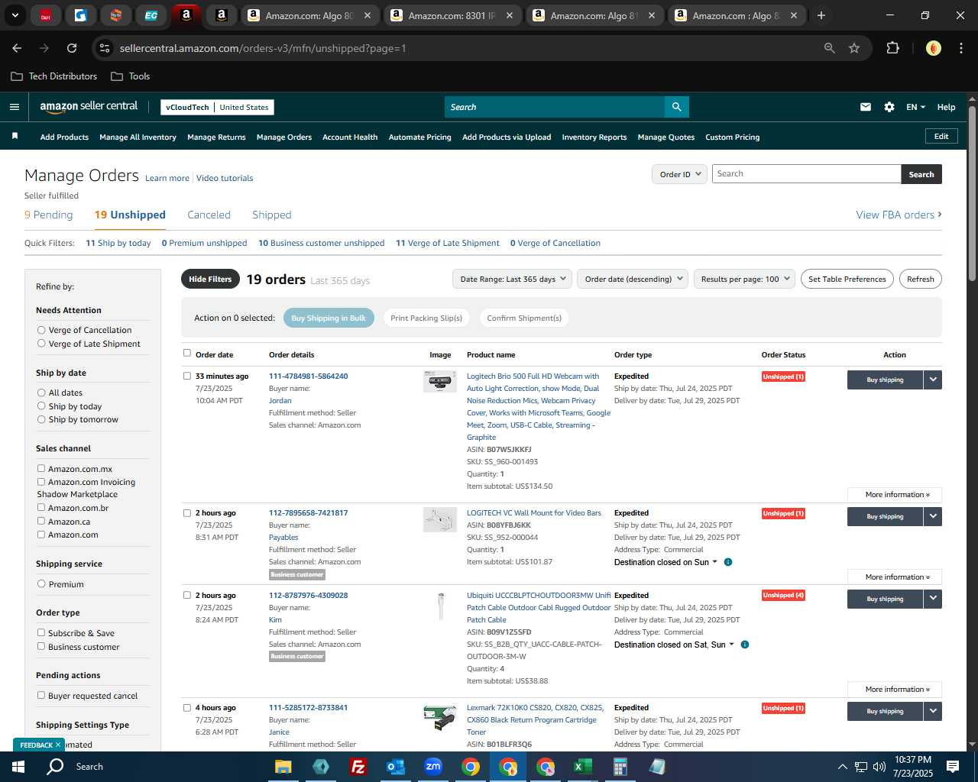Open the EN language dropdown
This screenshot has height=782, width=978.
(915, 107)
